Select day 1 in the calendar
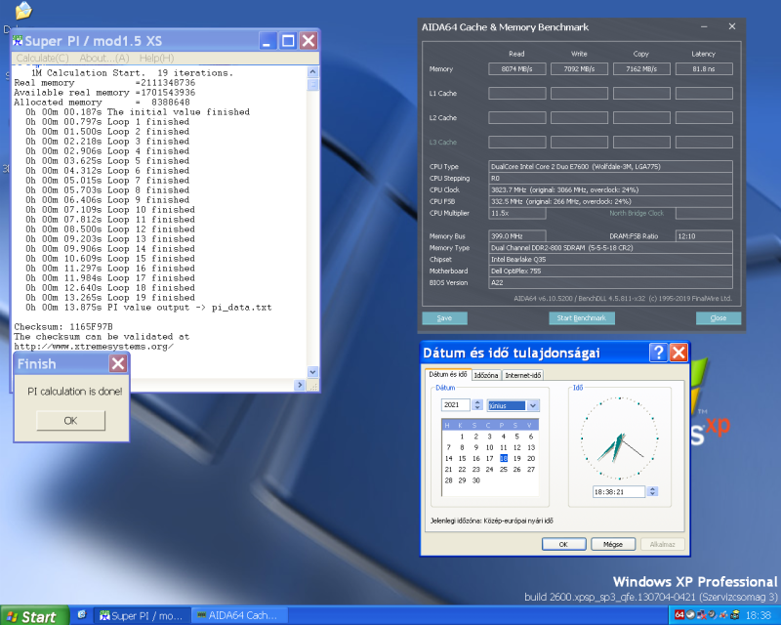781x625 pixels. point(462,437)
